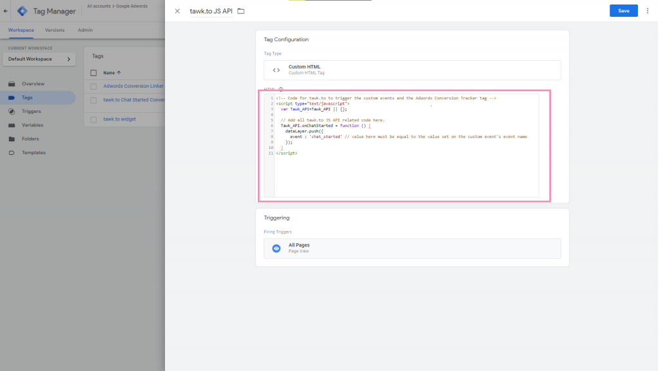Sort tags by Name column header
660x371 pixels.
pos(112,73)
